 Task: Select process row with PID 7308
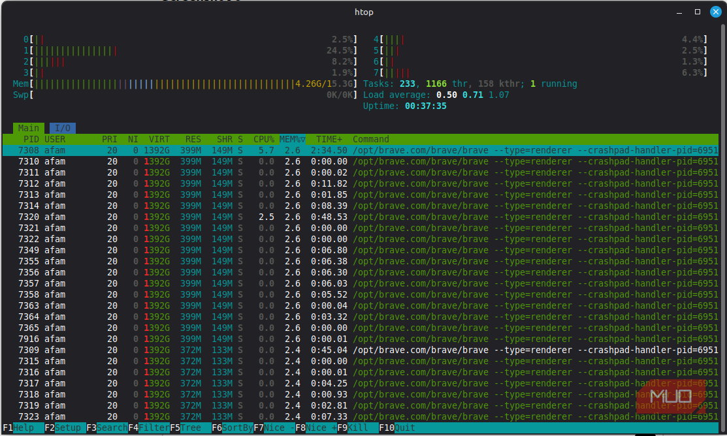361,150
